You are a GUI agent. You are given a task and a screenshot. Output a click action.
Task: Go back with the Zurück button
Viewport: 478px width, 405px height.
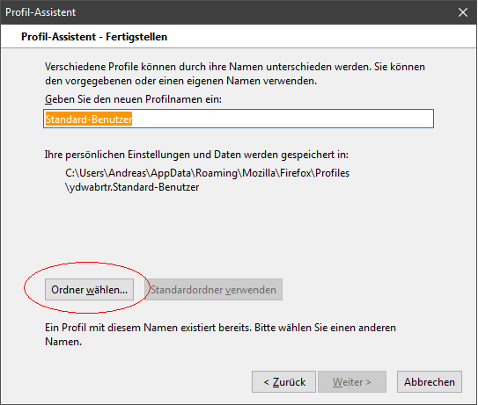click(x=283, y=382)
